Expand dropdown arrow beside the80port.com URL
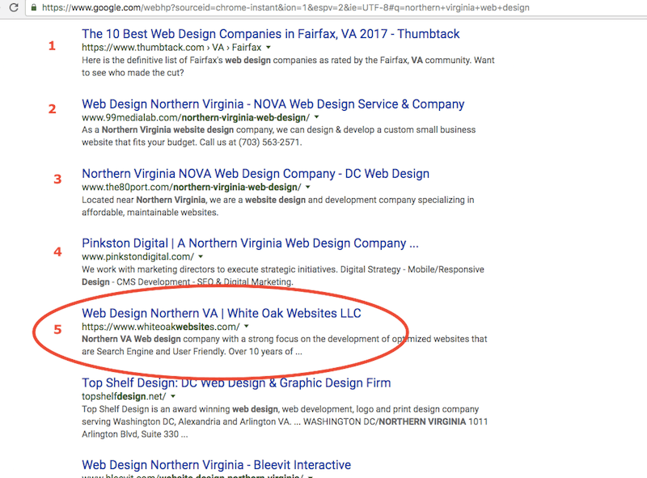The height and width of the screenshot is (478, 647). click(308, 187)
